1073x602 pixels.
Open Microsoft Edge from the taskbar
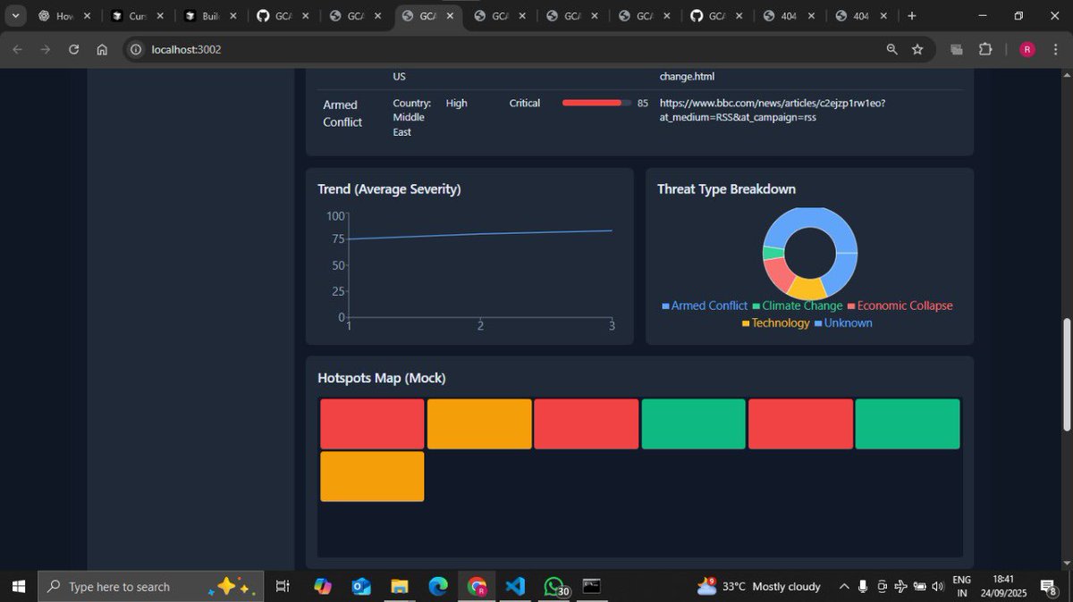tap(438, 587)
